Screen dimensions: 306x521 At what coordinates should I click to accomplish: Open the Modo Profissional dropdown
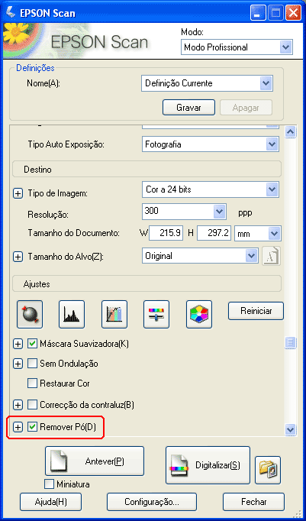[237, 47]
